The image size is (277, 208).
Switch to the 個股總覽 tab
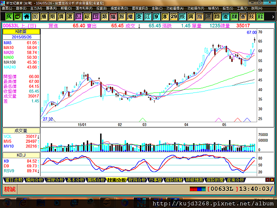tap(174, 180)
